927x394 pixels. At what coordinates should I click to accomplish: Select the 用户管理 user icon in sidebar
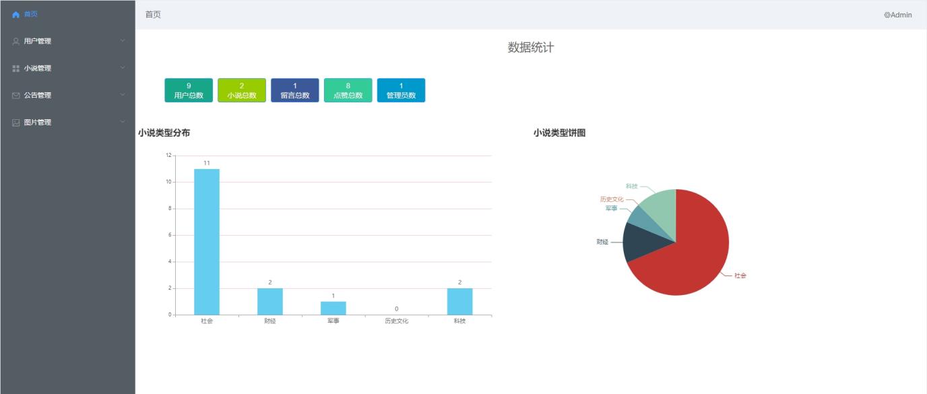tap(15, 40)
